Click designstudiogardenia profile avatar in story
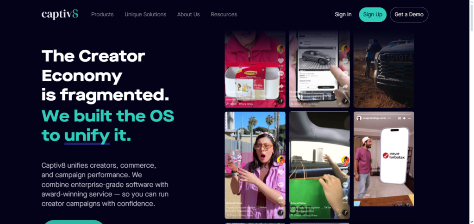 [359, 118]
